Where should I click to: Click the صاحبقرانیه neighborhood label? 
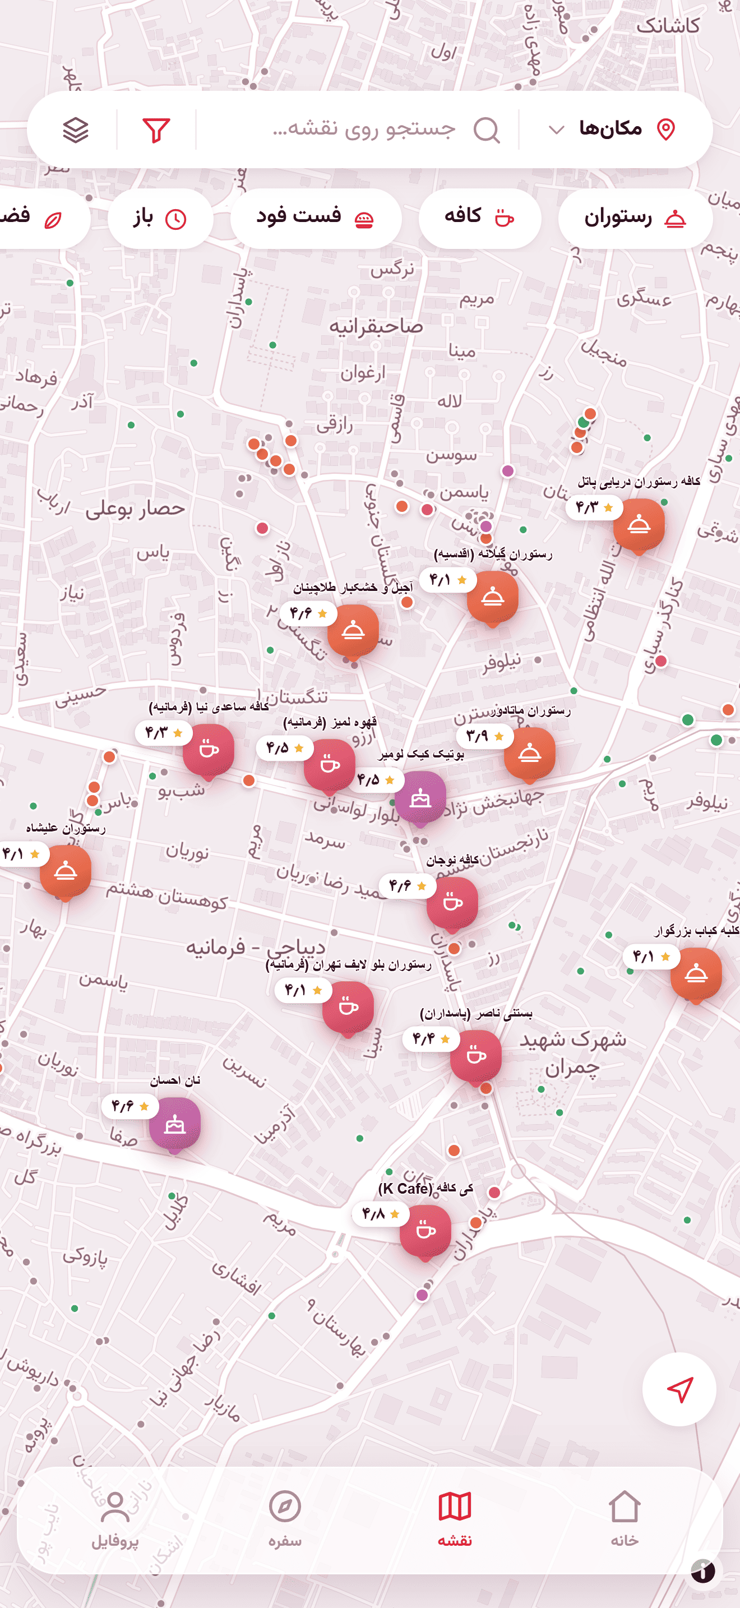376,326
